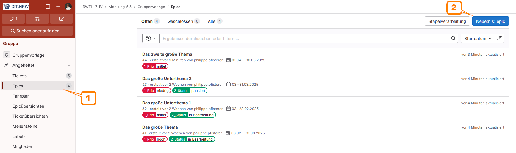Viewport: 516px width, 153px height.
Task: Click calendar icon of Das zweite große Thema
Action: coord(229,60)
